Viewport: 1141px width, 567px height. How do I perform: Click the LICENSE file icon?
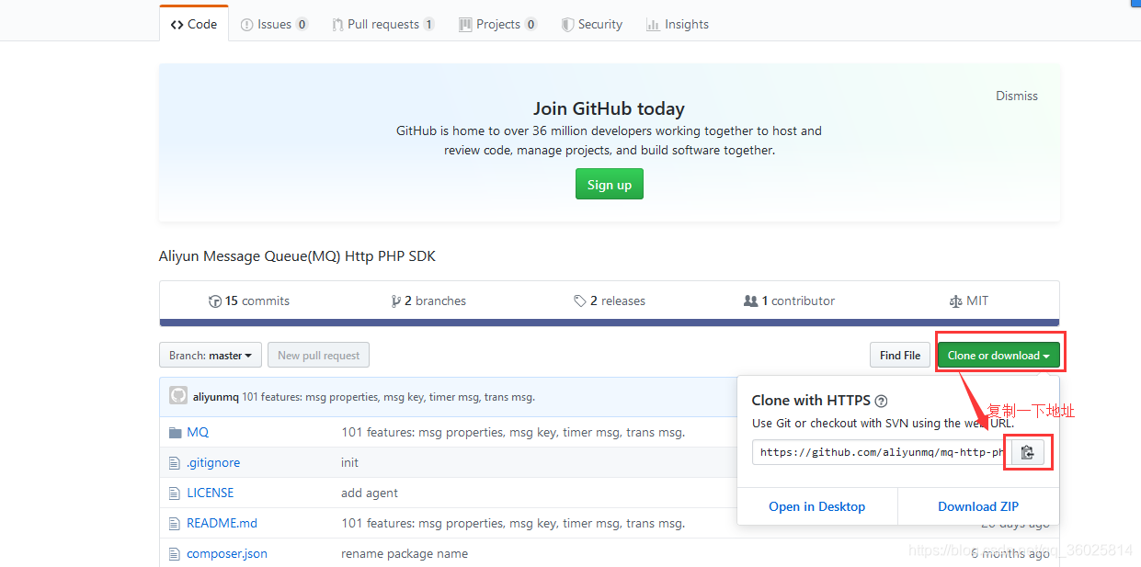tap(175, 493)
